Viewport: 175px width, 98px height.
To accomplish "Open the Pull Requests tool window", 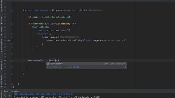I will (1, 46).
